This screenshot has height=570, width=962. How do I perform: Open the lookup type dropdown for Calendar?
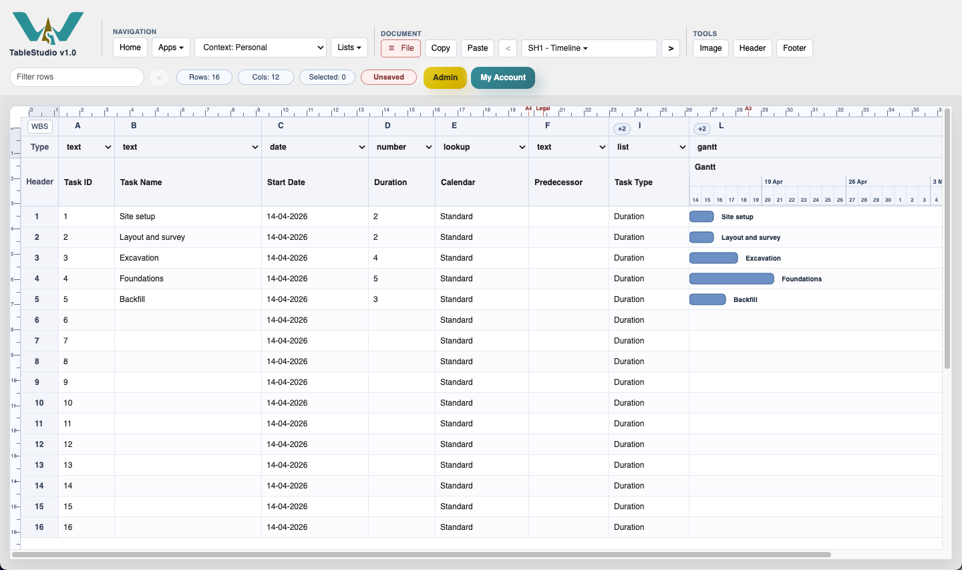(482, 147)
